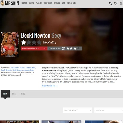
Task: Click the No Nudity keyword link
Action: click(15, 68)
